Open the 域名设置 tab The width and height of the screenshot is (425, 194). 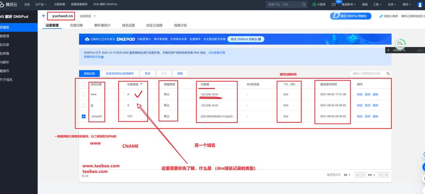128,25
